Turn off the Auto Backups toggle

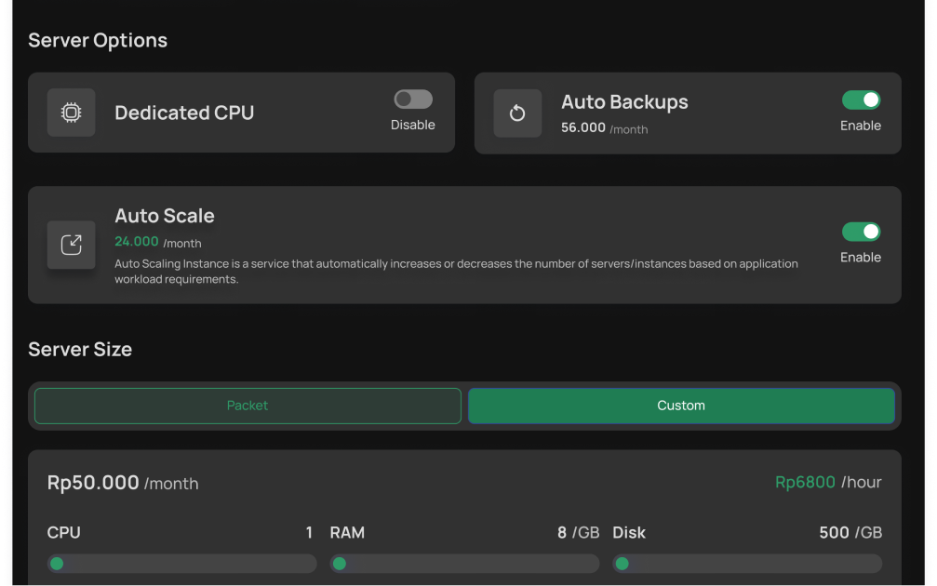click(861, 100)
